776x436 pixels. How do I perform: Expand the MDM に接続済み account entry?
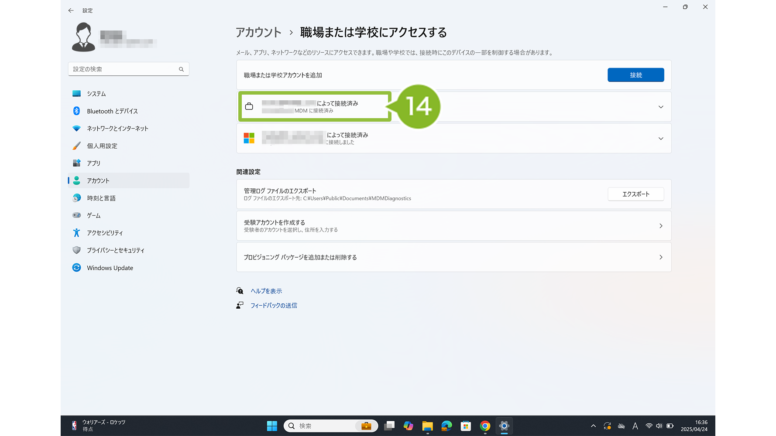[661, 107]
